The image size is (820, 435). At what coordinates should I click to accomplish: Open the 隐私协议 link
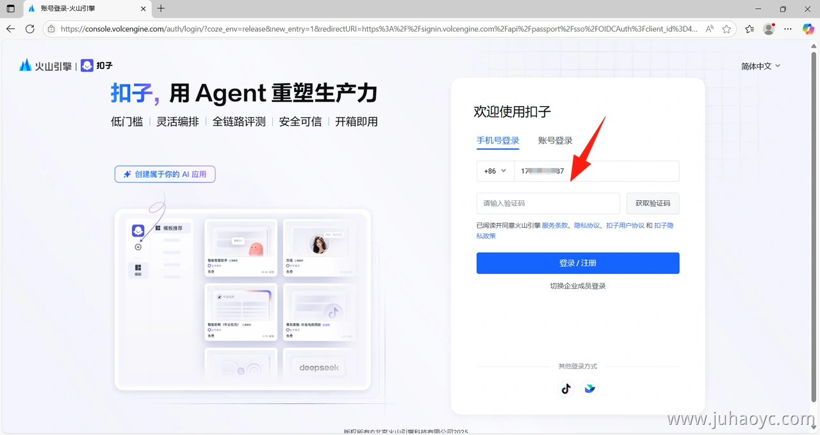coord(587,226)
